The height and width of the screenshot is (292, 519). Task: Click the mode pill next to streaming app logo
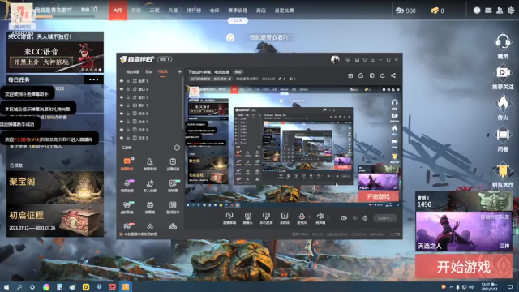point(165,59)
